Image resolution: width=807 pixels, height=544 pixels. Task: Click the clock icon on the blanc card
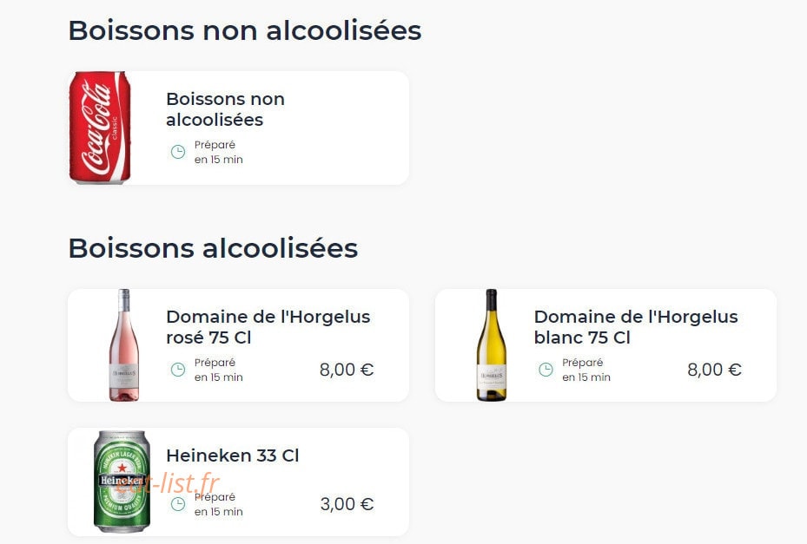[546, 370]
